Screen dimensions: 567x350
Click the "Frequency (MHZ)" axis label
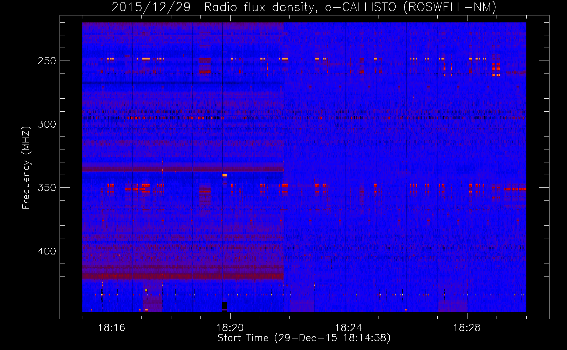click(26, 168)
